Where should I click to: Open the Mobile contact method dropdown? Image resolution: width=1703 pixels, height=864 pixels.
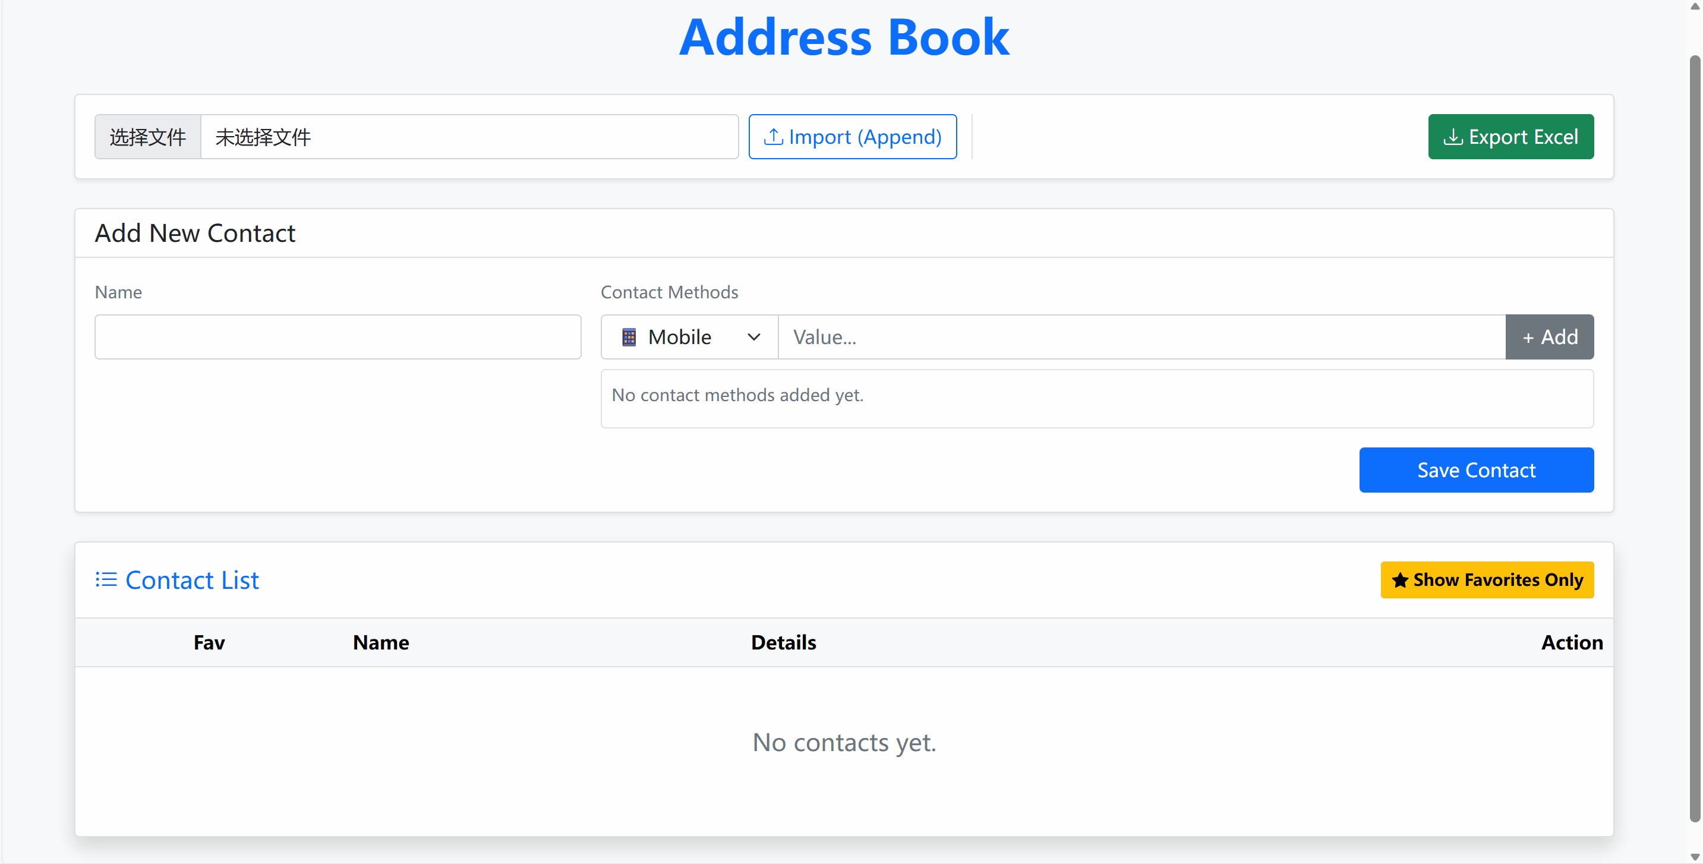689,336
